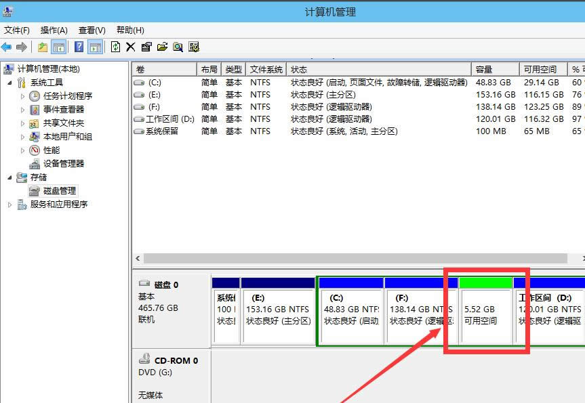Open the Properties toolbar icon
The height and width of the screenshot is (403, 585).
click(146, 46)
